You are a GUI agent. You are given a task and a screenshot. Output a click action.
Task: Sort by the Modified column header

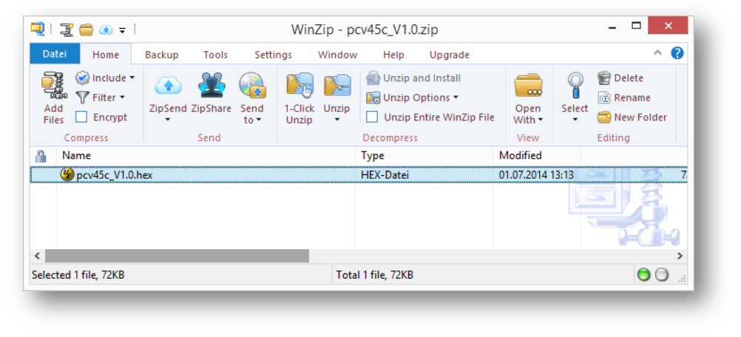[x=537, y=155]
